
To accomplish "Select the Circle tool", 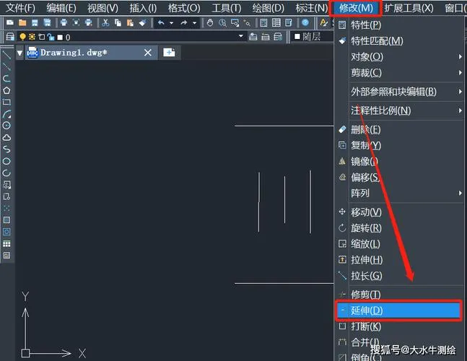I will click(6, 126).
